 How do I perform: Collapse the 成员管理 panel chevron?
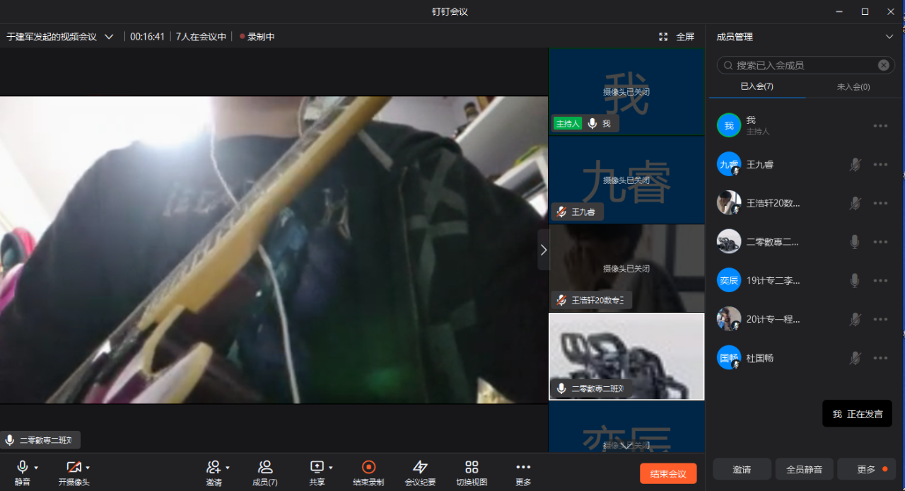(889, 37)
